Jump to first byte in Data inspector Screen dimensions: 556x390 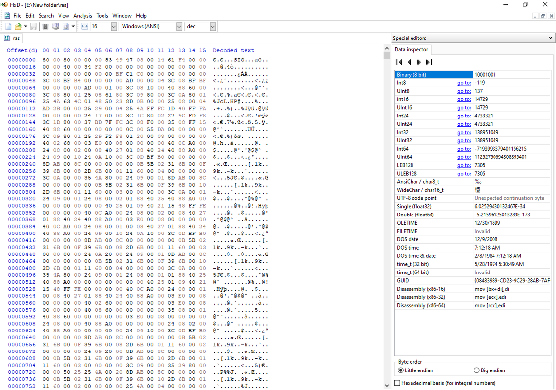click(399, 62)
